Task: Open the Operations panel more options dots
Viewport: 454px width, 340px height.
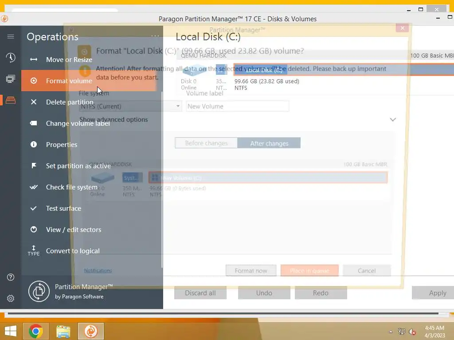Action: 155,36
